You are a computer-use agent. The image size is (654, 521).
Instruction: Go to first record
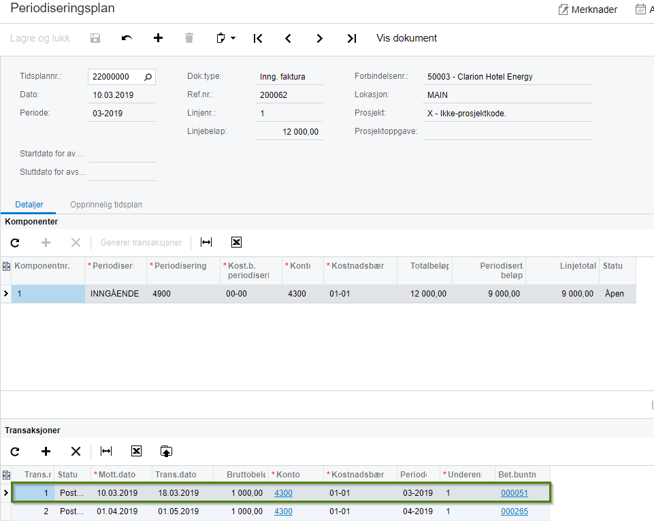[258, 38]
